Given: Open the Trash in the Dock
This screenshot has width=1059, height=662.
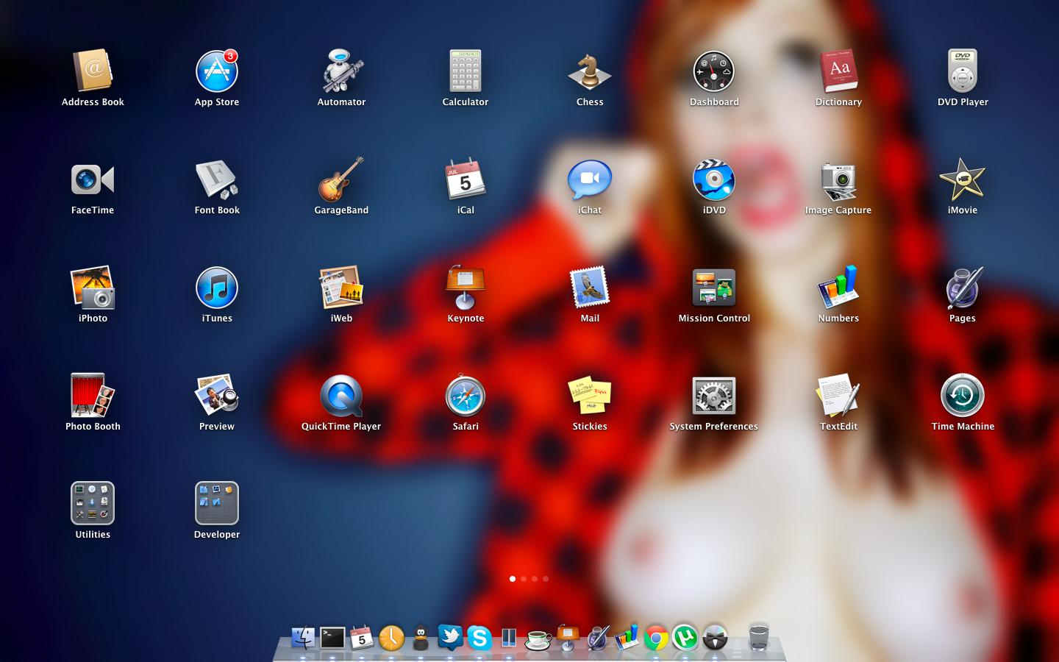Looking at the screenshot, I should [x=759, y=637].
